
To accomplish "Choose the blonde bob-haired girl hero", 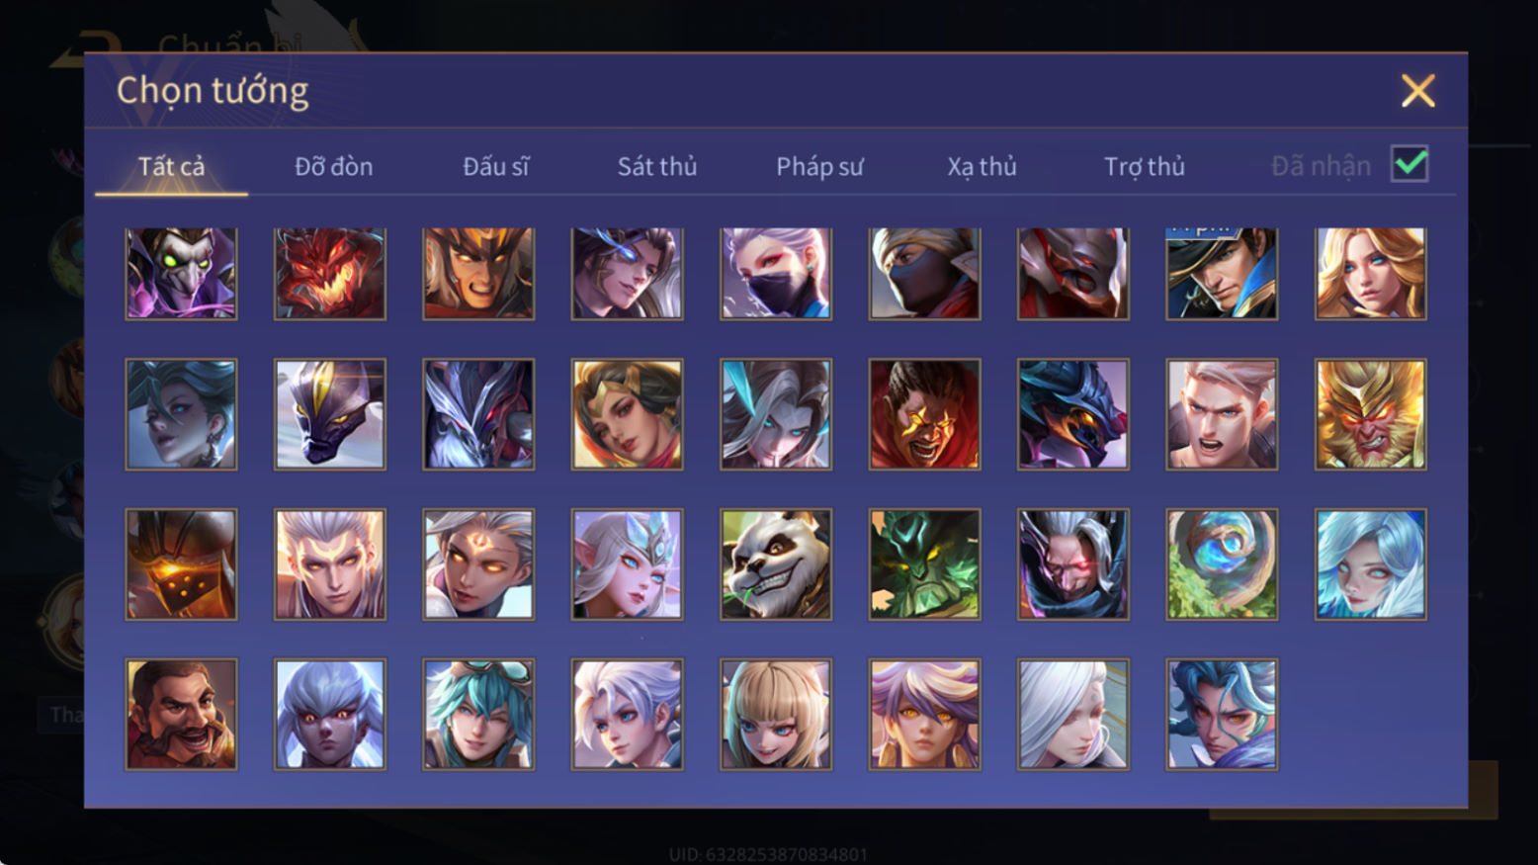I will [776, 715].
